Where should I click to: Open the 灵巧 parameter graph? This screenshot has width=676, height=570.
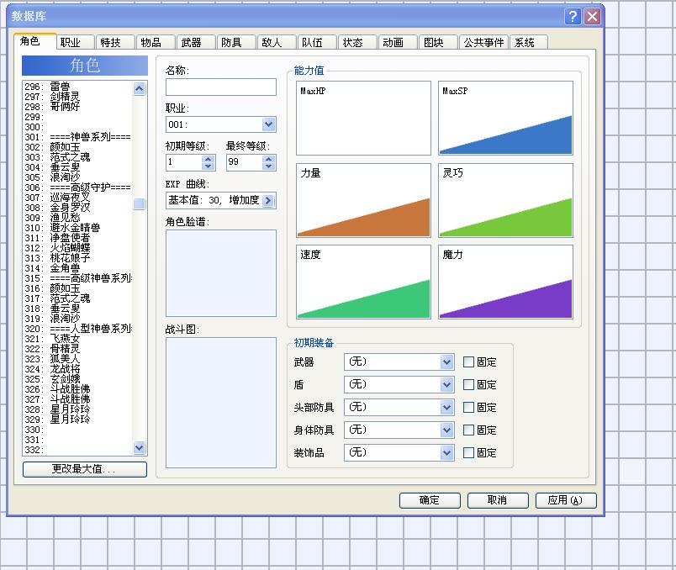505,200
